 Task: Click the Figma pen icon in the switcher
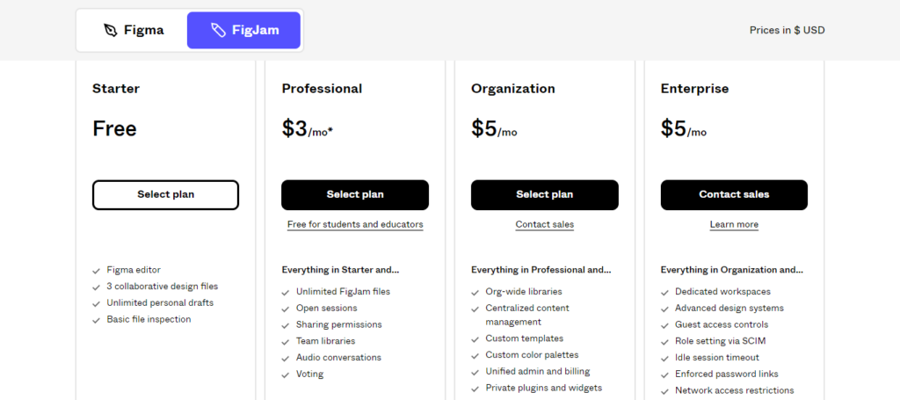pos(110,31)
